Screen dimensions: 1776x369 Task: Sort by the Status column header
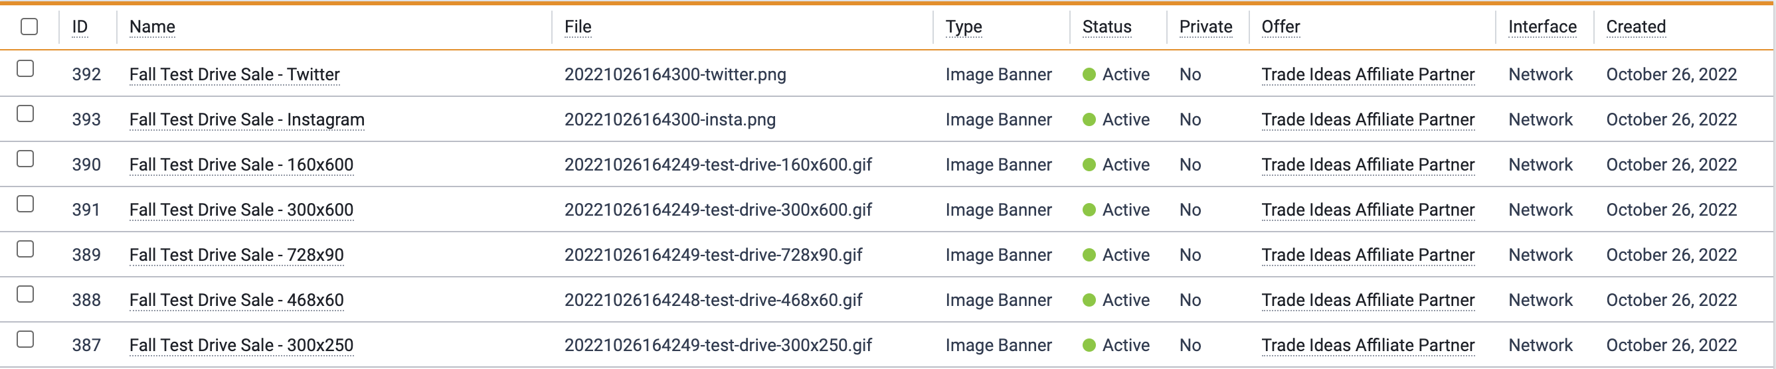coord(1107,27)
